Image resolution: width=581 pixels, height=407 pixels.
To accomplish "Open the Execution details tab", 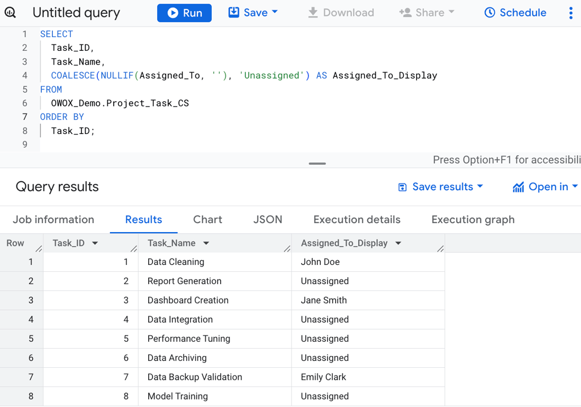I will (357, 219).
